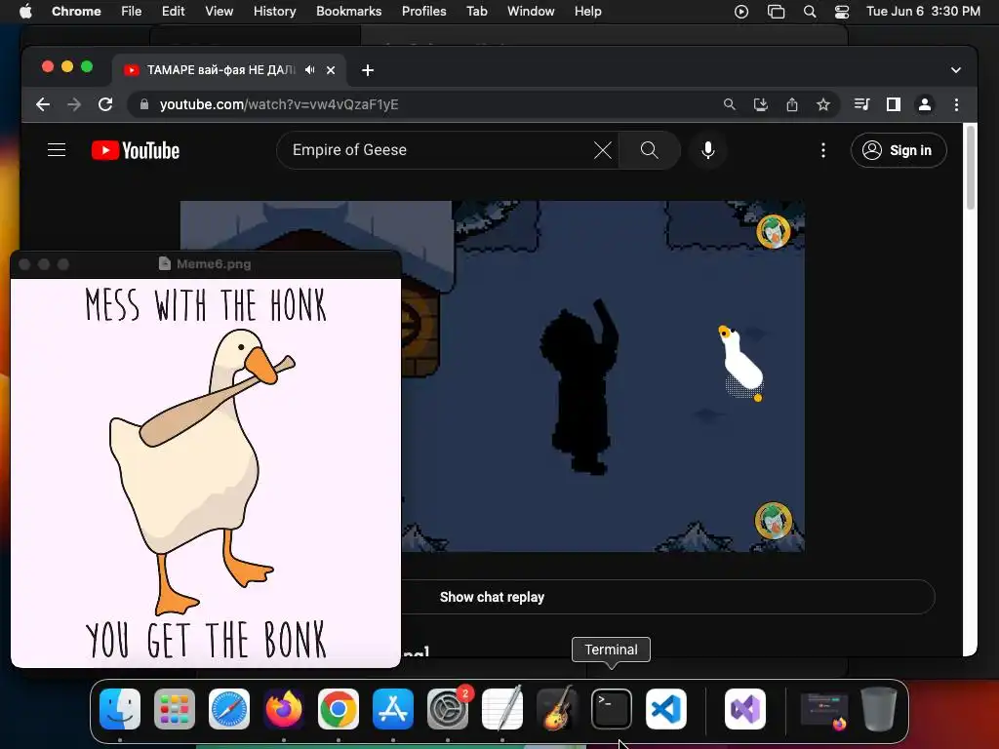Screen dimensions: 999x749
Task: Launch Safari from the dock
Action: pos(229,709)
